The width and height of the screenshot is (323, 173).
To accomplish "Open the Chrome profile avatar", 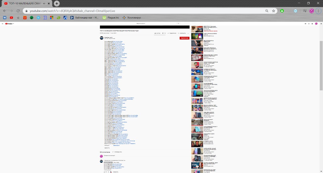I will [x=312, y=11].
